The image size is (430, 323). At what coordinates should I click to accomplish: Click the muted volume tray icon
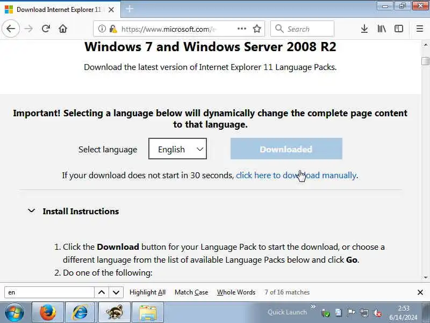tap(377, 313)
